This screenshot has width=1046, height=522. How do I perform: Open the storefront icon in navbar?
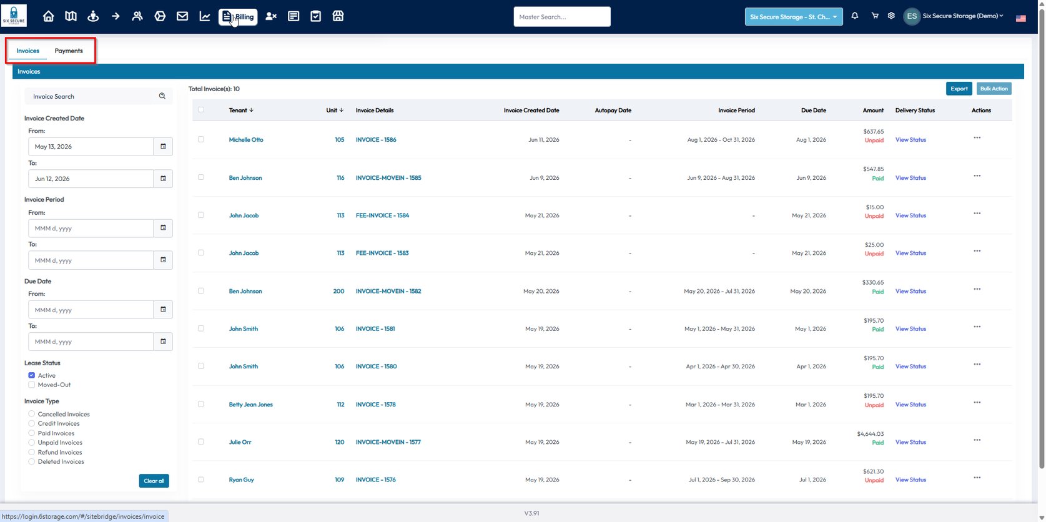click(x=338, y=16)
